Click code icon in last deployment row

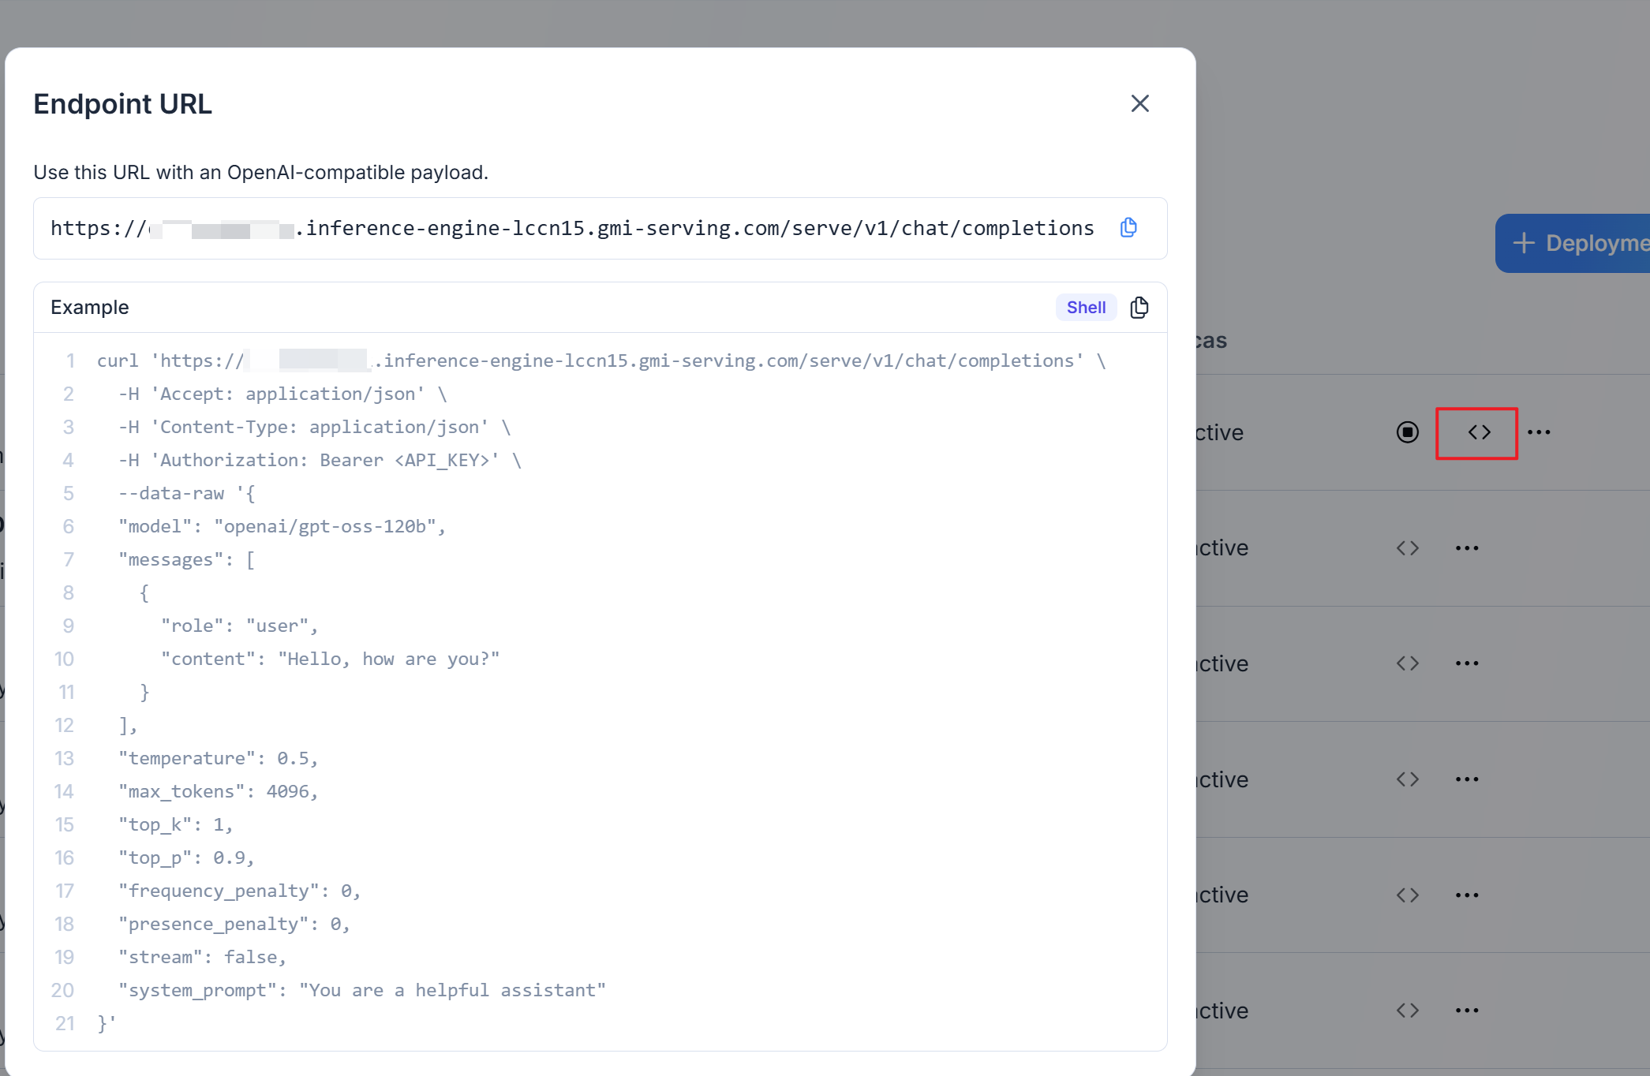point(1407,1011)
